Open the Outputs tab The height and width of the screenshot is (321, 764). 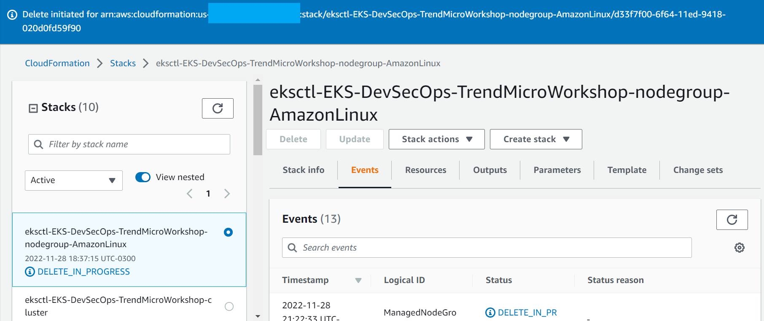(x=490, y=170)
